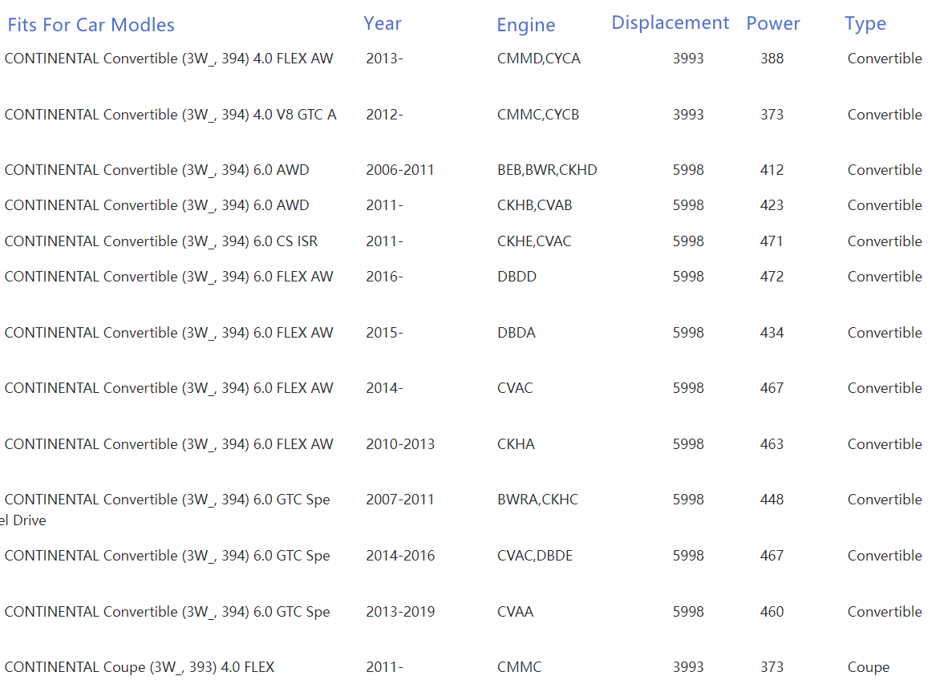This screenshot has width=948, height=684.
Task: Select the Continental Convertible 6.0 CS ISR model
Action: click(160, 241)
